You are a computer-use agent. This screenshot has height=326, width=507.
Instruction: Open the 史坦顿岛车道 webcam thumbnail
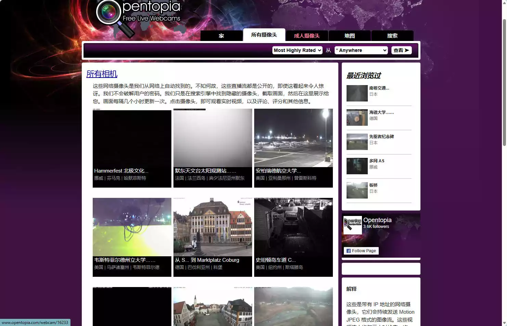point(294,227)
